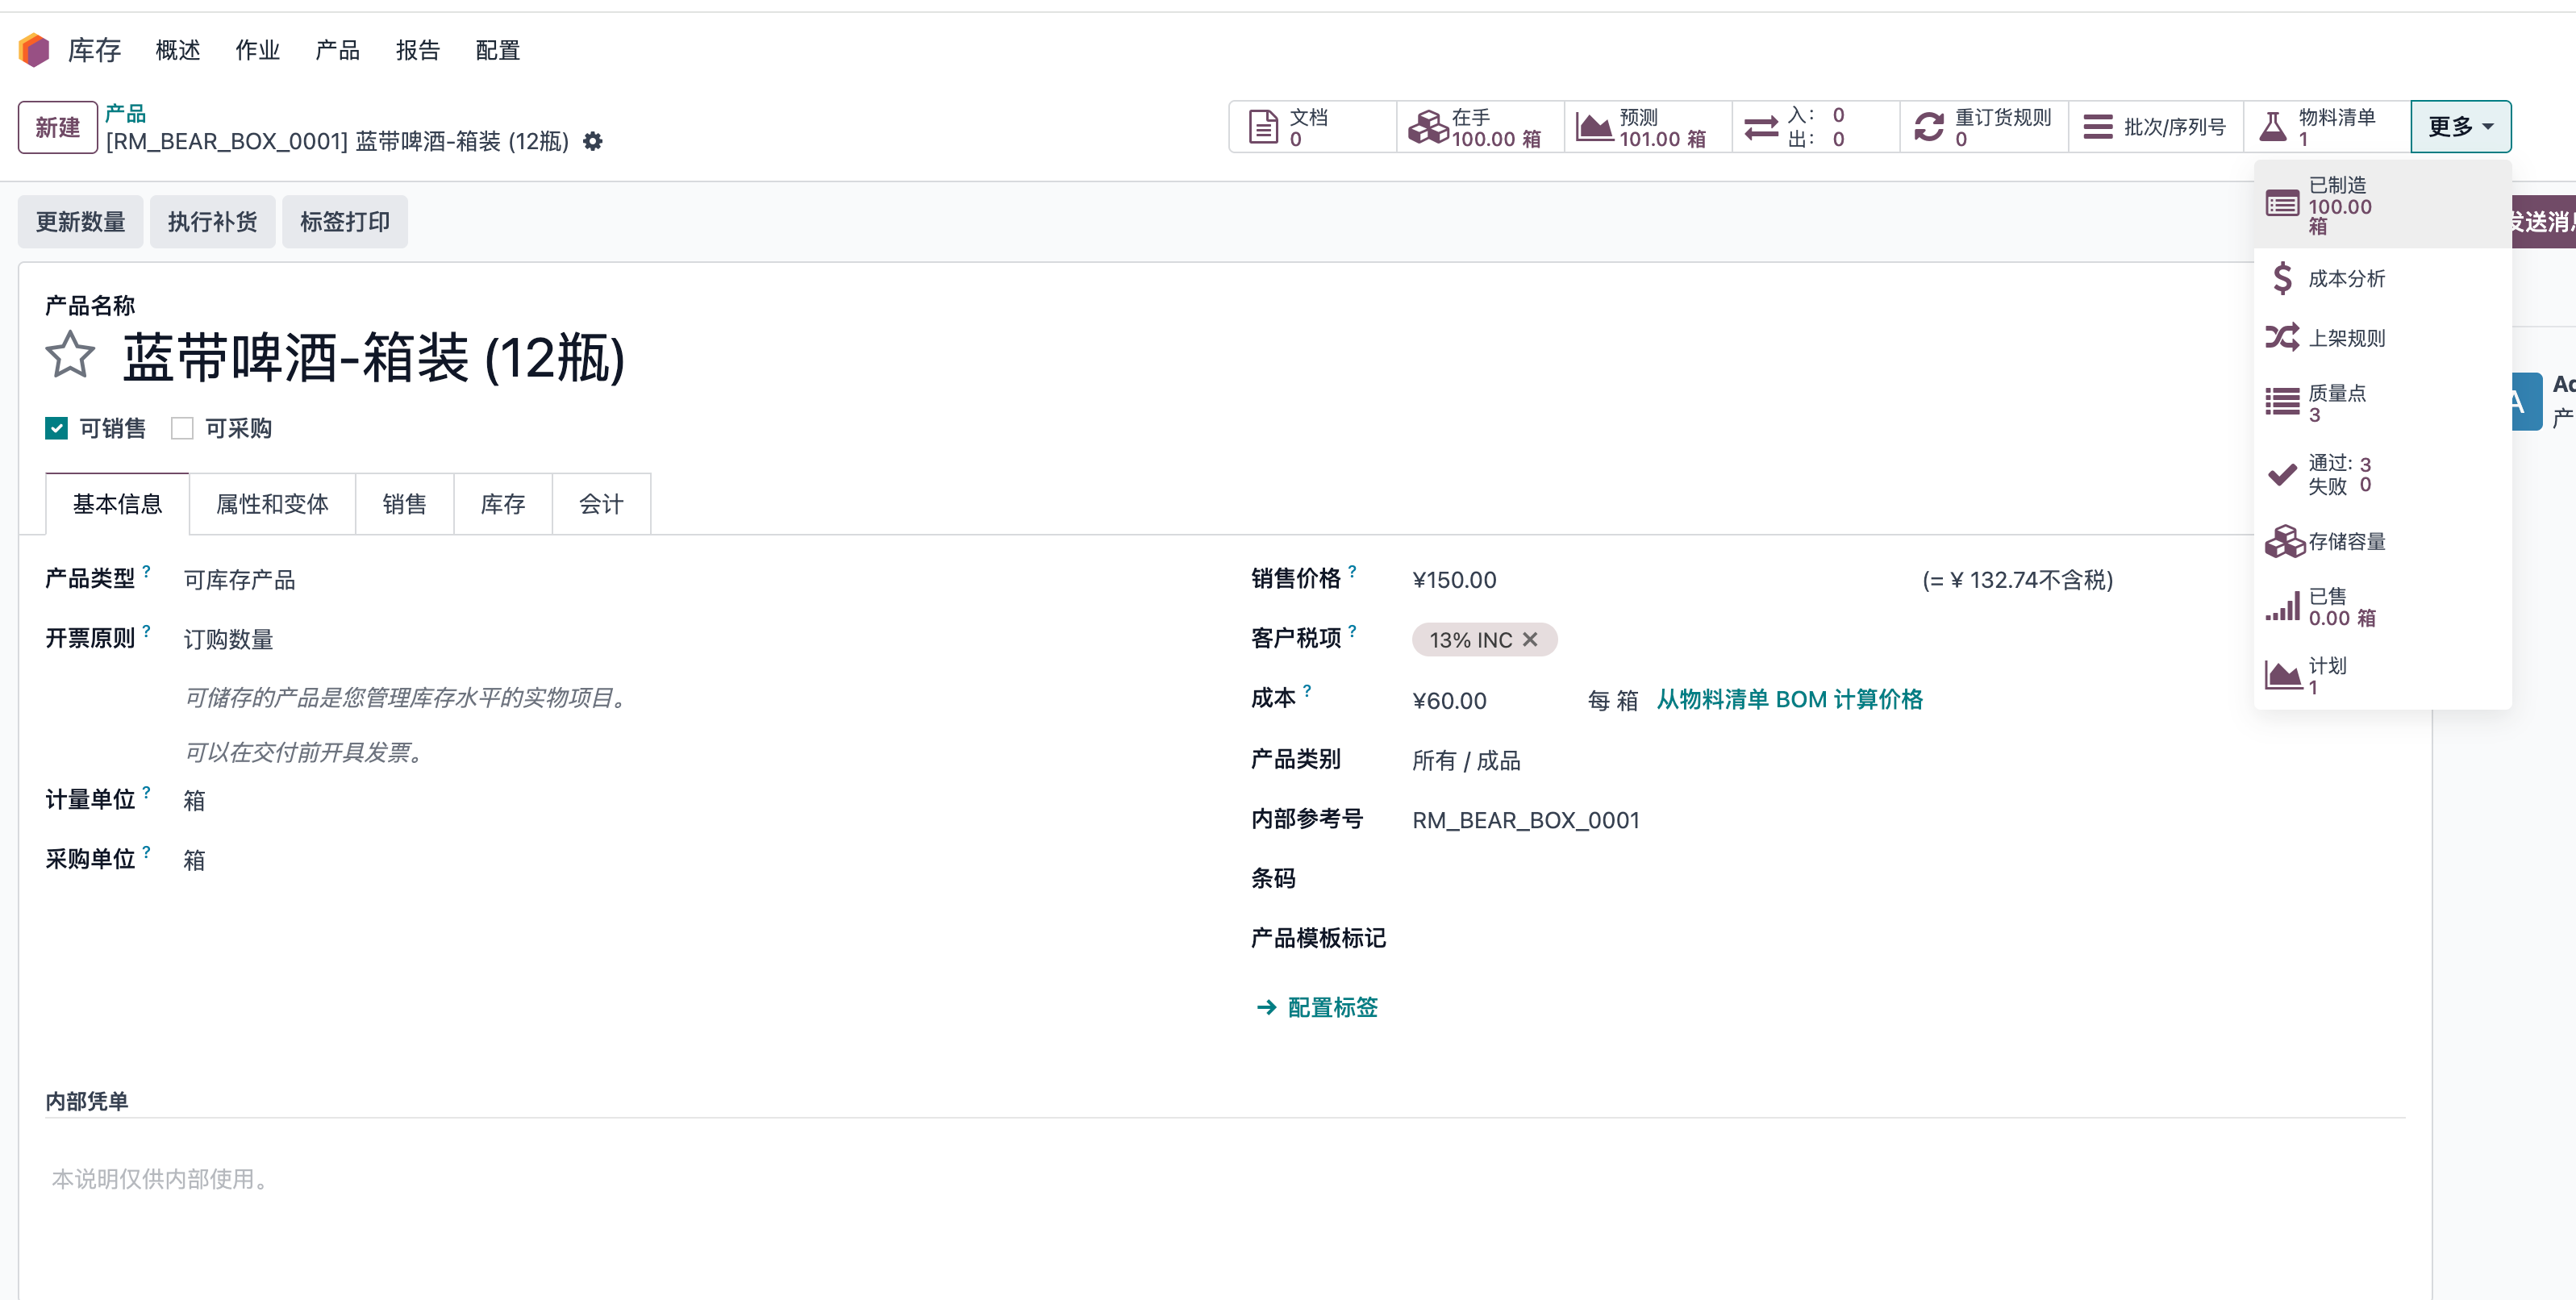Switch to the 基本信息 tab
This screenshot has height=1300, width=2576.
pos(117,504)
